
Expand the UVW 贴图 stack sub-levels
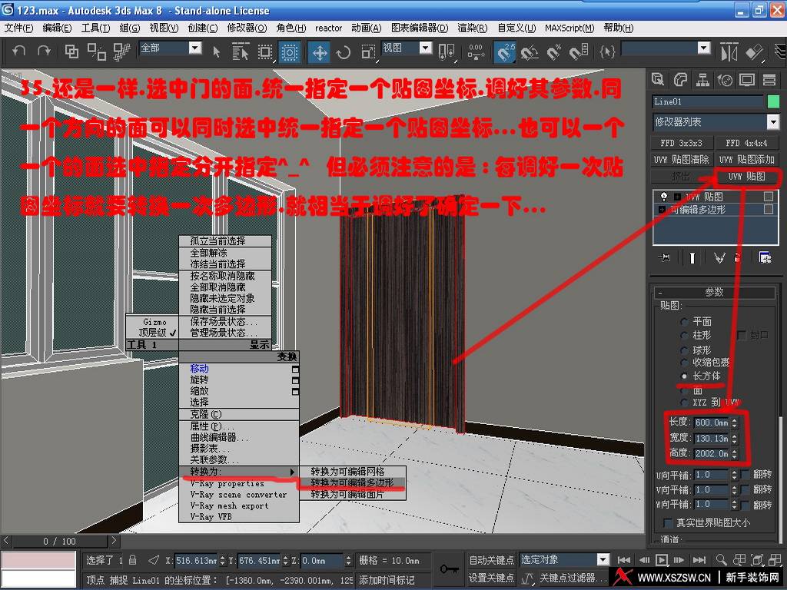click(x=678, y=196)
